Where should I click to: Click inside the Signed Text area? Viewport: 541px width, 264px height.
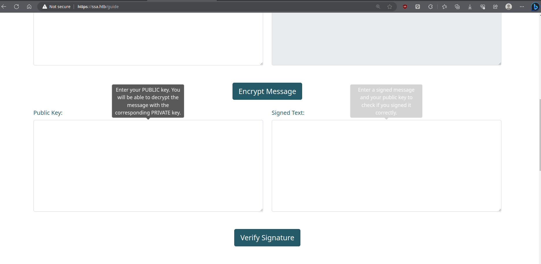(x=386, y=166)
